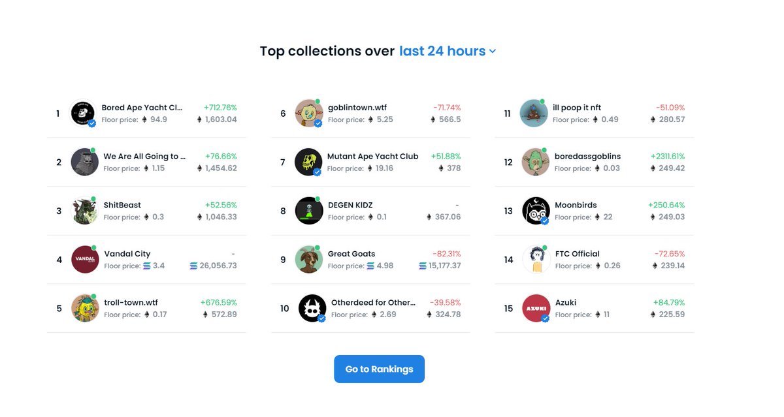Image resolution: width=784 pixels, height=417 pixels.
Task: Click the +676.59% change value
Action: pos(219,303)
